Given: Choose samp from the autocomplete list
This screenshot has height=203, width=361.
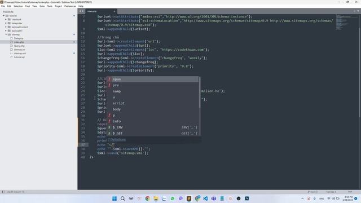Looking at the screenshot, I should point(153,91).
